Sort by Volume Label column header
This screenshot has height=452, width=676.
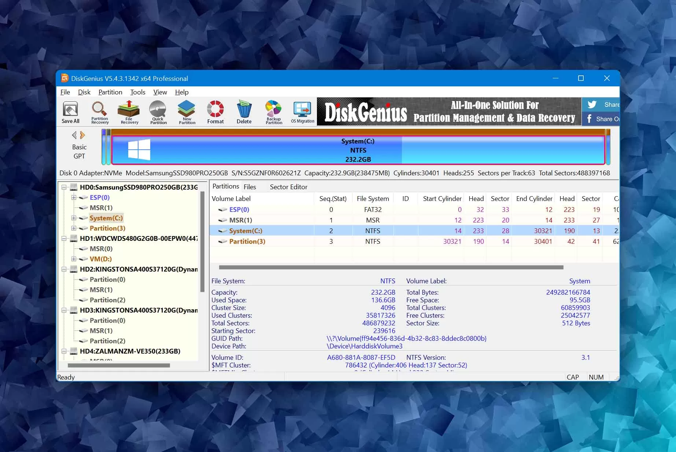pos(262,199)
